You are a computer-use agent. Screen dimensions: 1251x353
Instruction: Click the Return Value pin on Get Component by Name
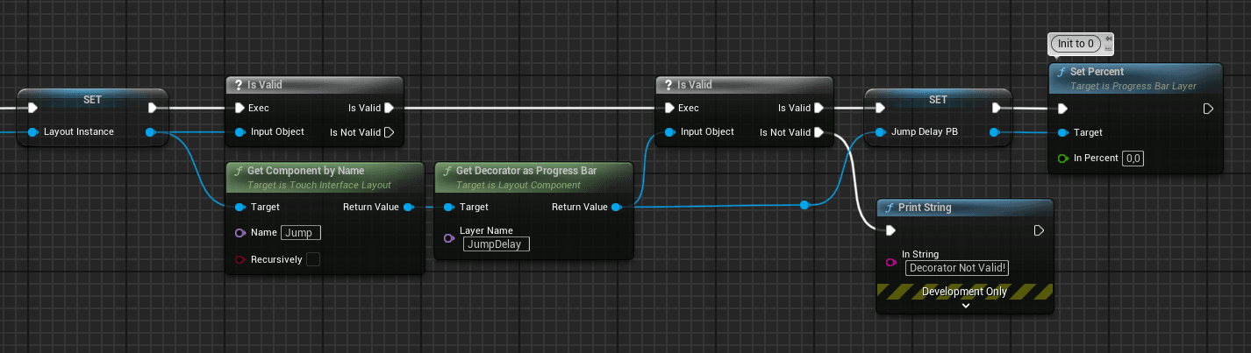(409, 208)
